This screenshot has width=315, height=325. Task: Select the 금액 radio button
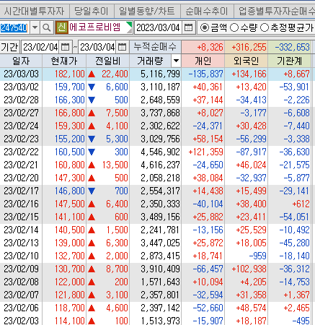[x=205, y=27]
